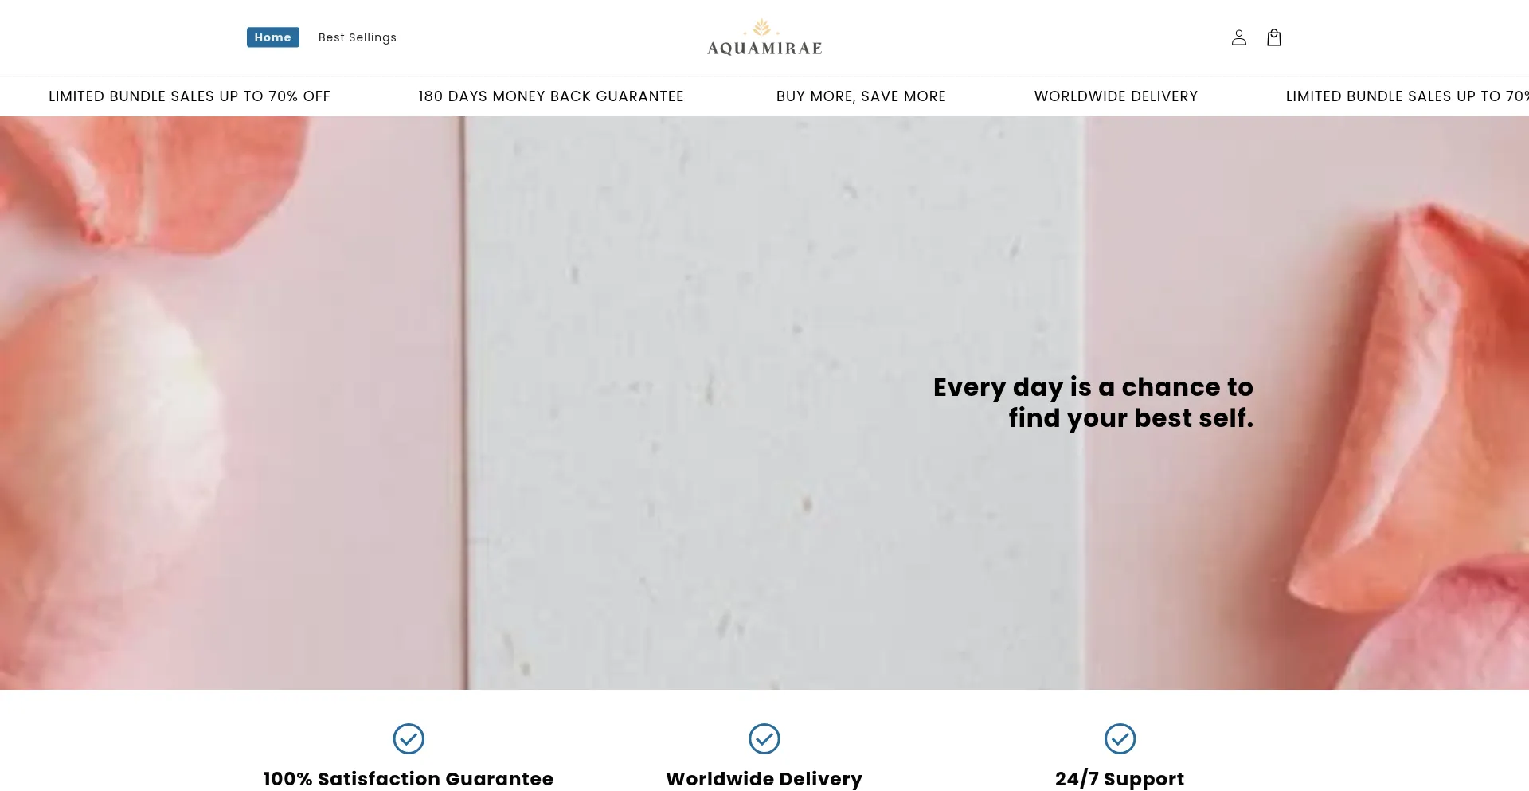Click the 100% Satisfaction Guarantee heading
The width and height of the screenshot is (1529, 791).
coord(409,778)
